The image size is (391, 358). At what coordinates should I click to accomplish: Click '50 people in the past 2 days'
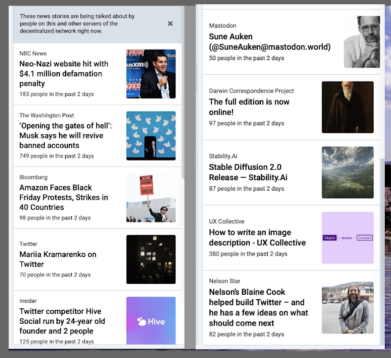246,58
